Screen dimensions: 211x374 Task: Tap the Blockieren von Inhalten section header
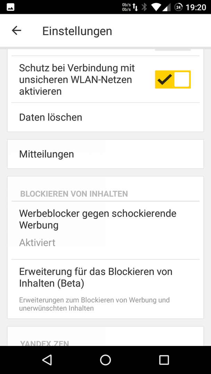[74, 194]
